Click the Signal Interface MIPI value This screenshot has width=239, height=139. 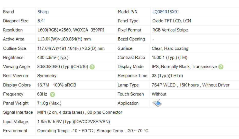(80, 112)
